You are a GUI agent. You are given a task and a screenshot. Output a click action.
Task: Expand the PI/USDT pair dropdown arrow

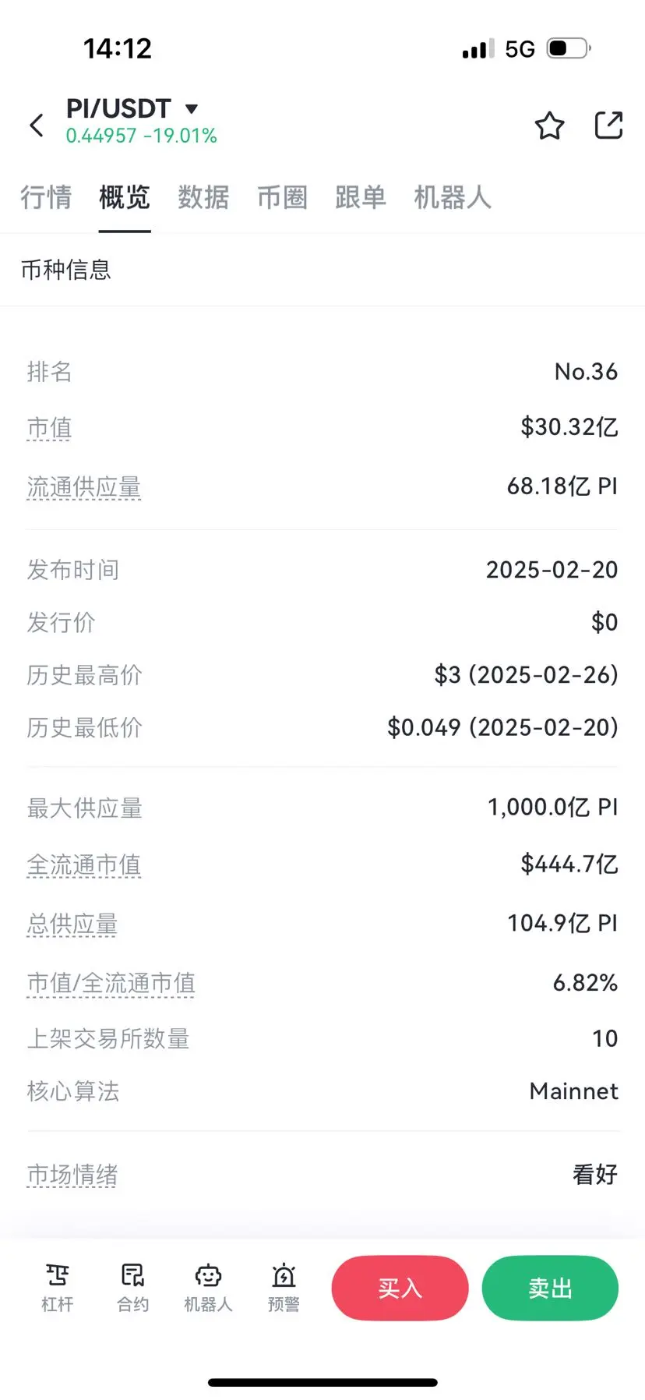191,108
